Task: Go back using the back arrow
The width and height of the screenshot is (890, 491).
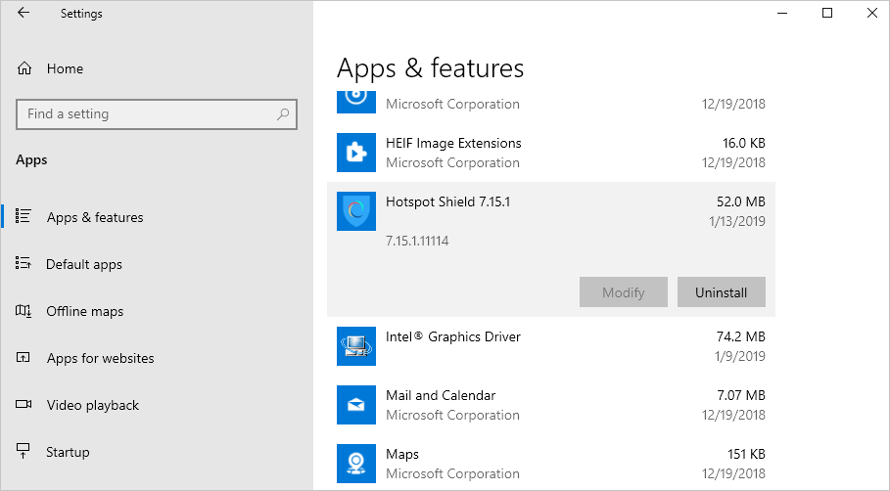Action: click(x=23, y=14)
